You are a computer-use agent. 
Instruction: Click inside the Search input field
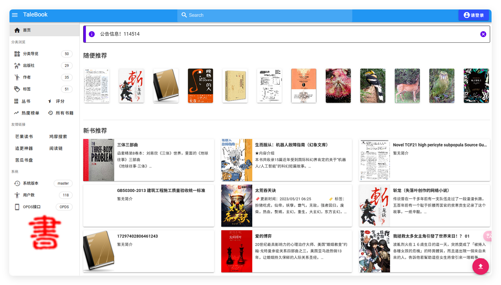point(244,15)
